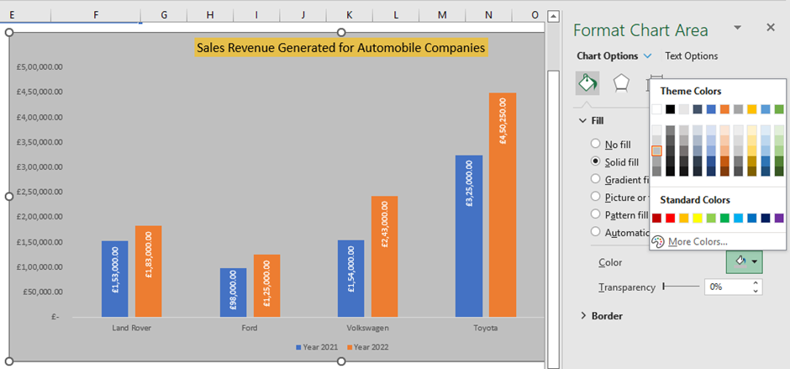
Task: Click the Land Rover blue bar
Action: [115, 279]
